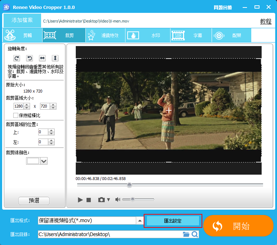Click the original size 1280 x 720 text
Image resolution: width=277 pixels, height=245 pixels.
(33, 91)
